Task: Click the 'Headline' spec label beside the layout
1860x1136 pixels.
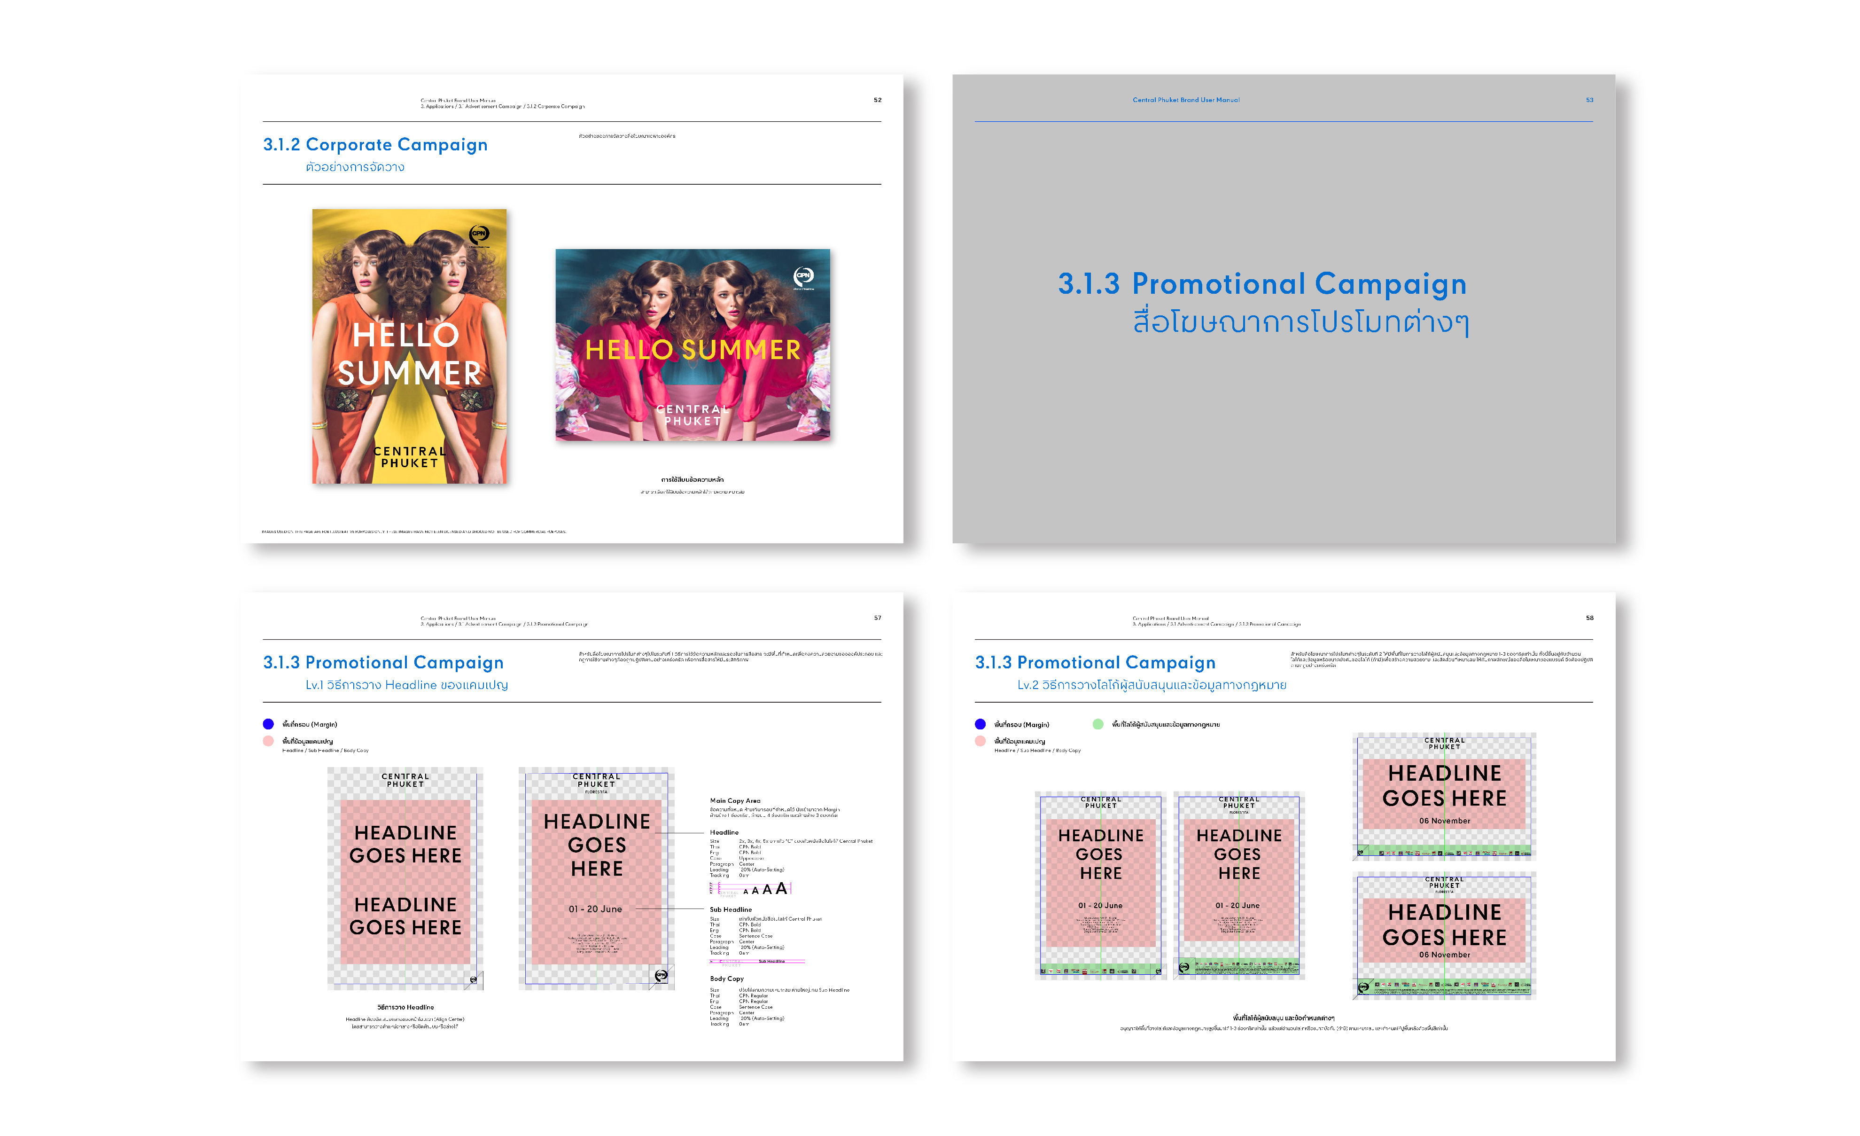Action: (724, 832)
